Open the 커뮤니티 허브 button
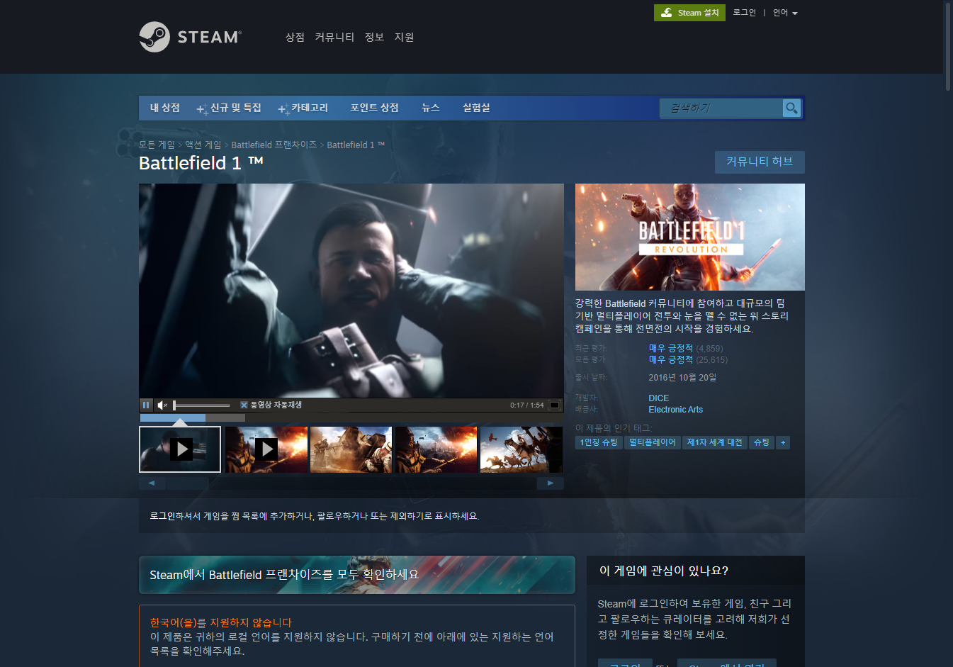Image resolution: width=953 pixels, height=667 pixels. [760, 162]
